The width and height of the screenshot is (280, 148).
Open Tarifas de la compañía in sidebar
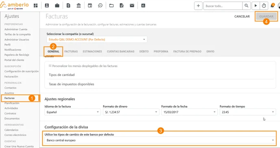click(x=17, y=34)
